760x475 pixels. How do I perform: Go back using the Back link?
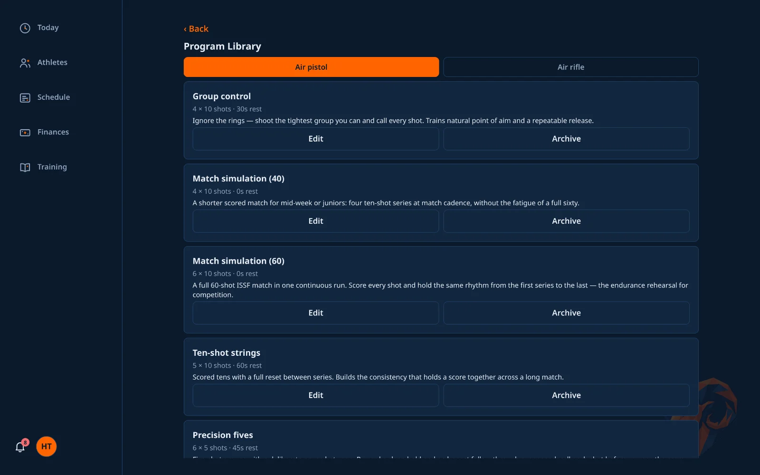click(x=196, y=29)
